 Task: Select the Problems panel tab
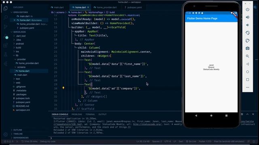77,114
